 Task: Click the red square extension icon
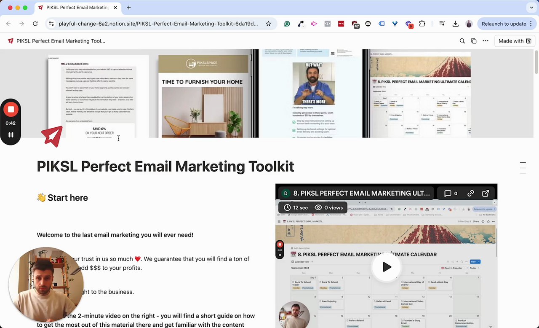341,24
